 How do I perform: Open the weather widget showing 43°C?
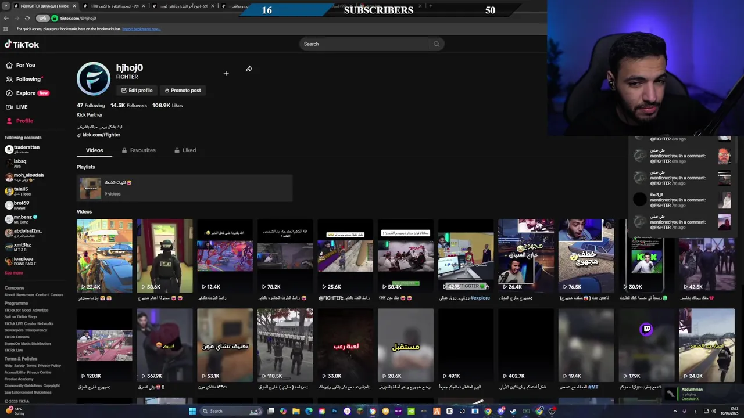pyautogui.click(x=13, y=410)
